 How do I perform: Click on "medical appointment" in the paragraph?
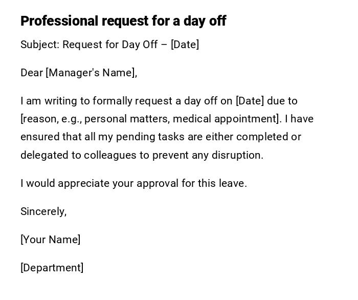(225, 119)
